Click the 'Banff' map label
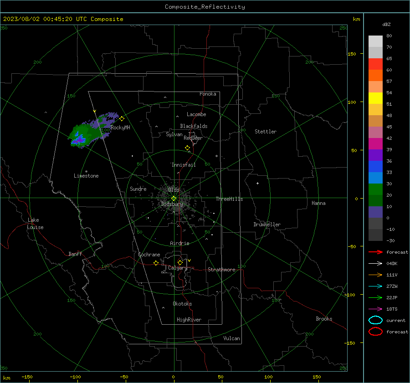This screenshot has width=410, height=383. coord(75,254)
